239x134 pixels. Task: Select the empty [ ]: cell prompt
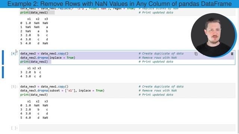point(14,128)
